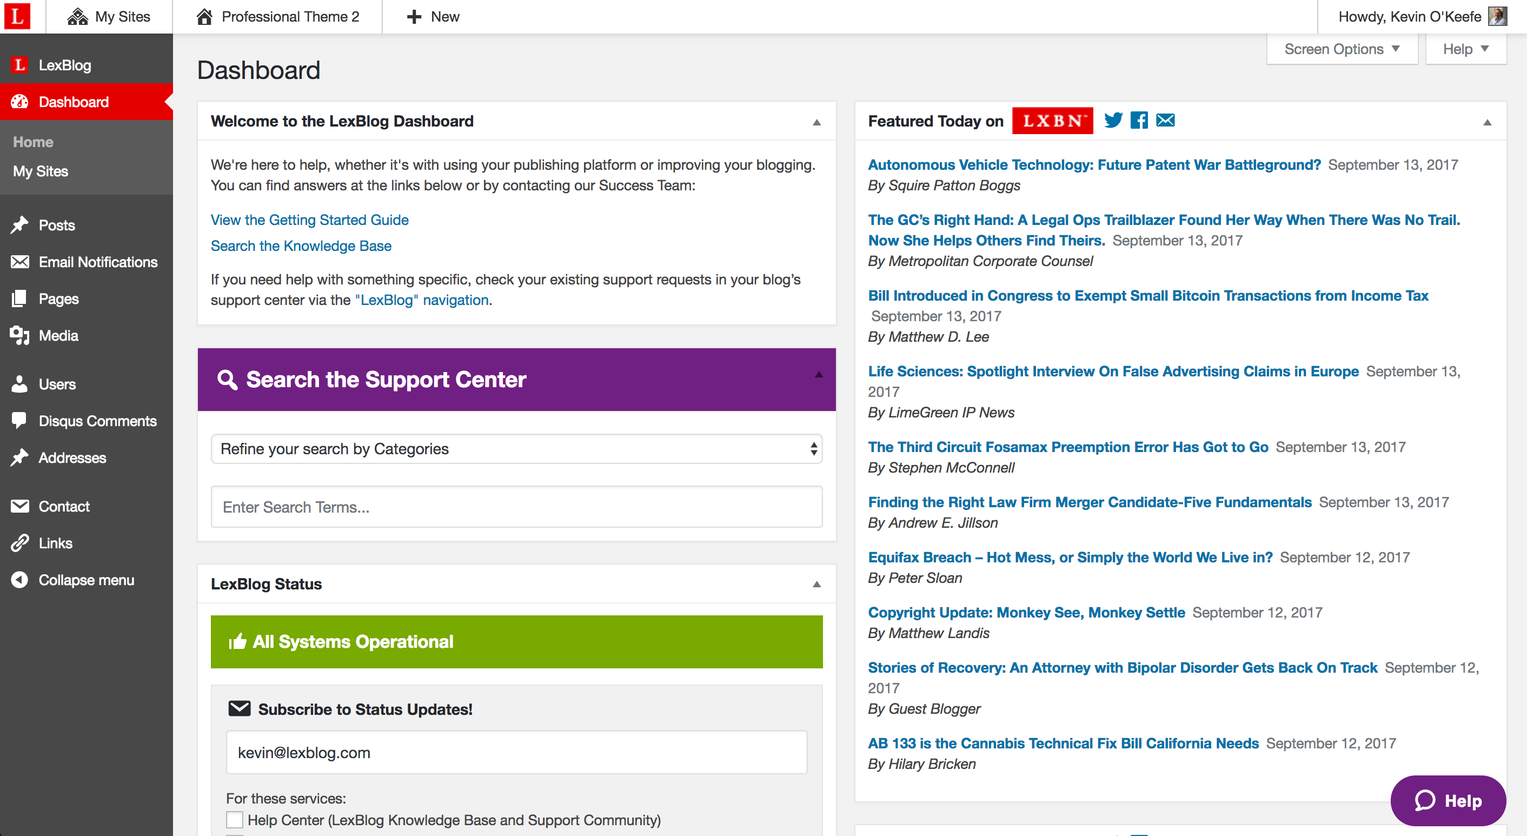The image size is (1527, 836).
Task: Click the kevin@lexblog.com email field
Action: pyautogui.click(x=516, y=752)
